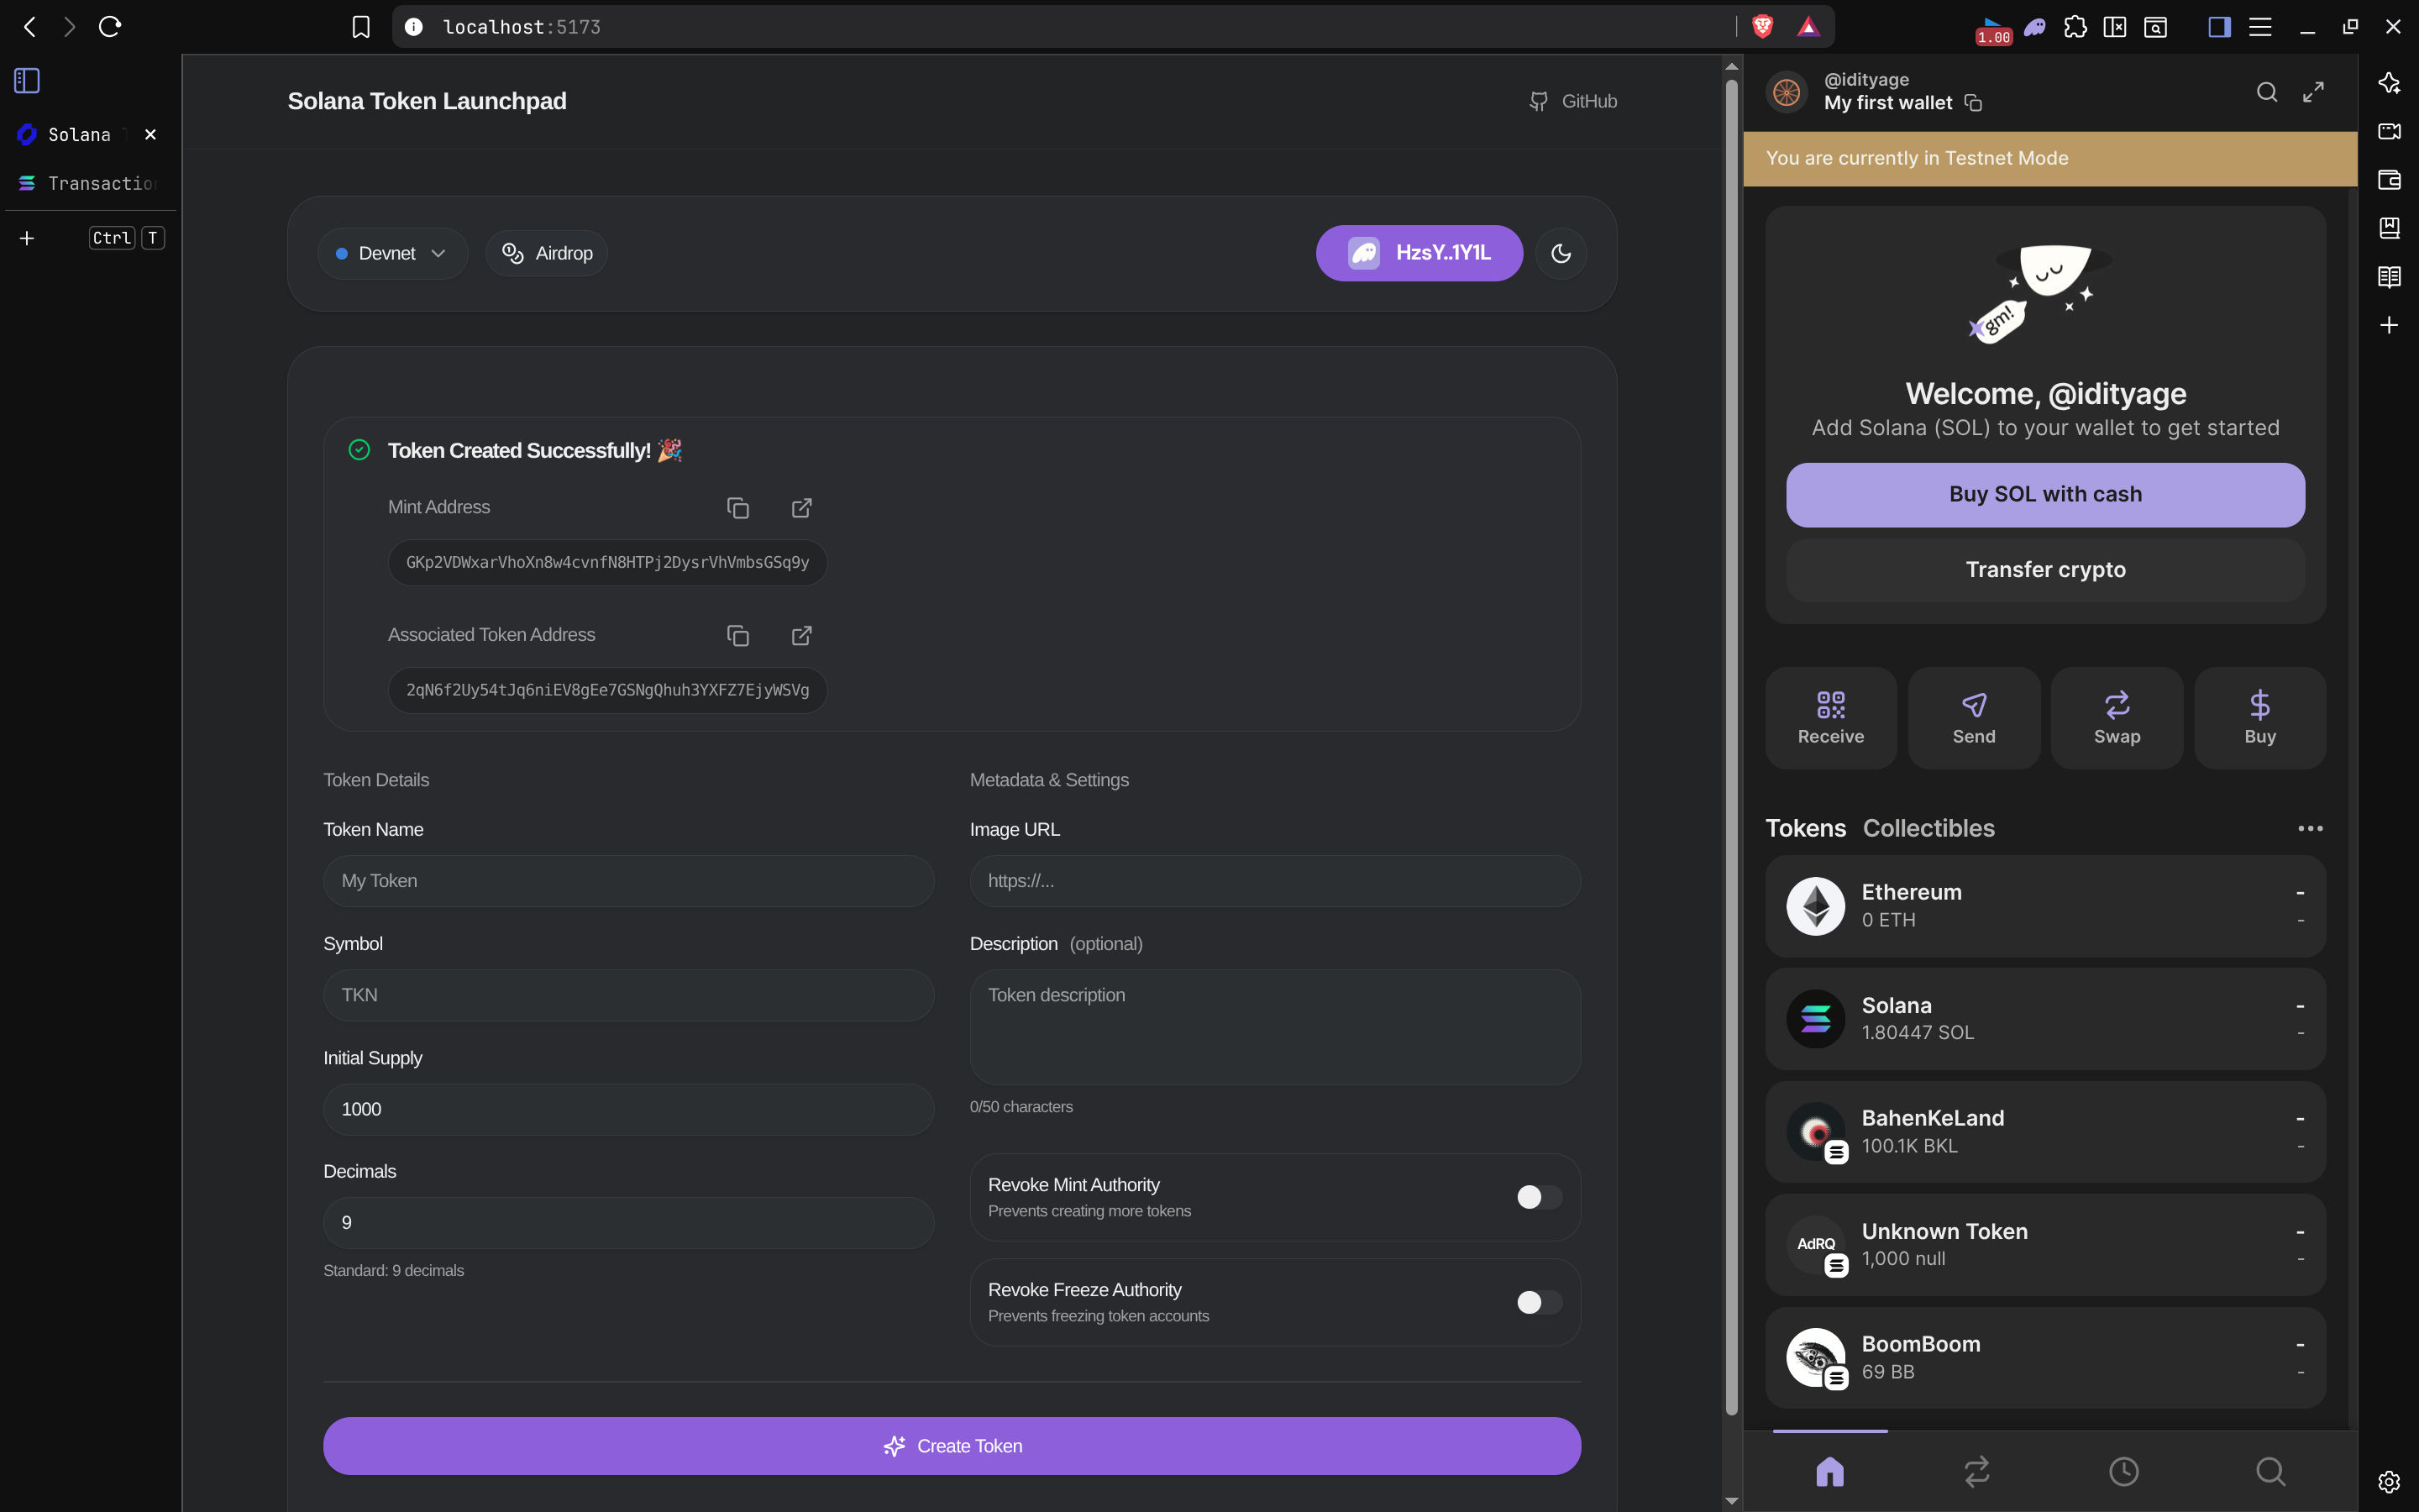Open Tokens section three-dot menu
Image resolution: width=2419 pixels, height=1512 pixels.
tap(2309, 828)
